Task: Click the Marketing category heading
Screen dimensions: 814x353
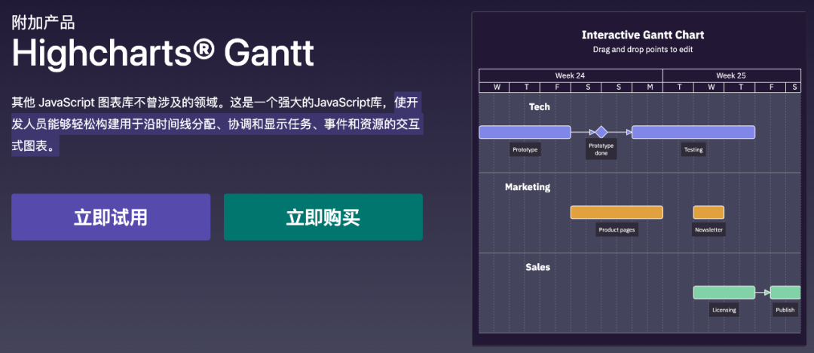Action: click(528, 187)
